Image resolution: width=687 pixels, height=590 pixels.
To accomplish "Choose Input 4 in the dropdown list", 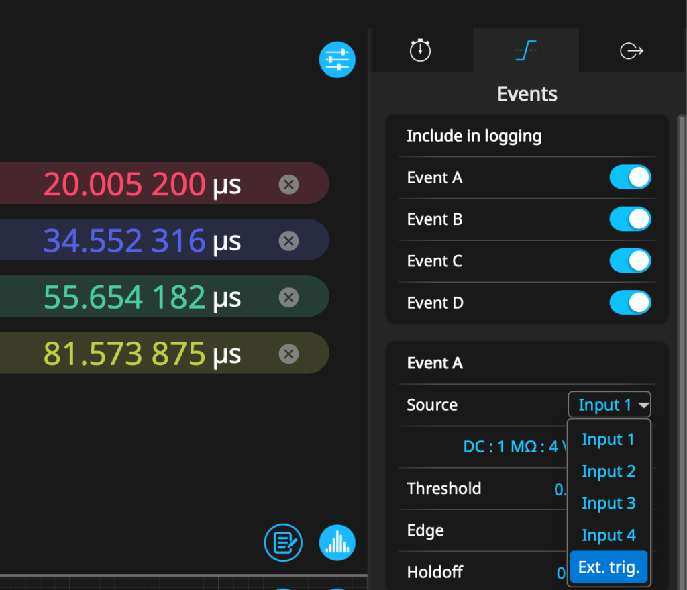I will point(608,535).
